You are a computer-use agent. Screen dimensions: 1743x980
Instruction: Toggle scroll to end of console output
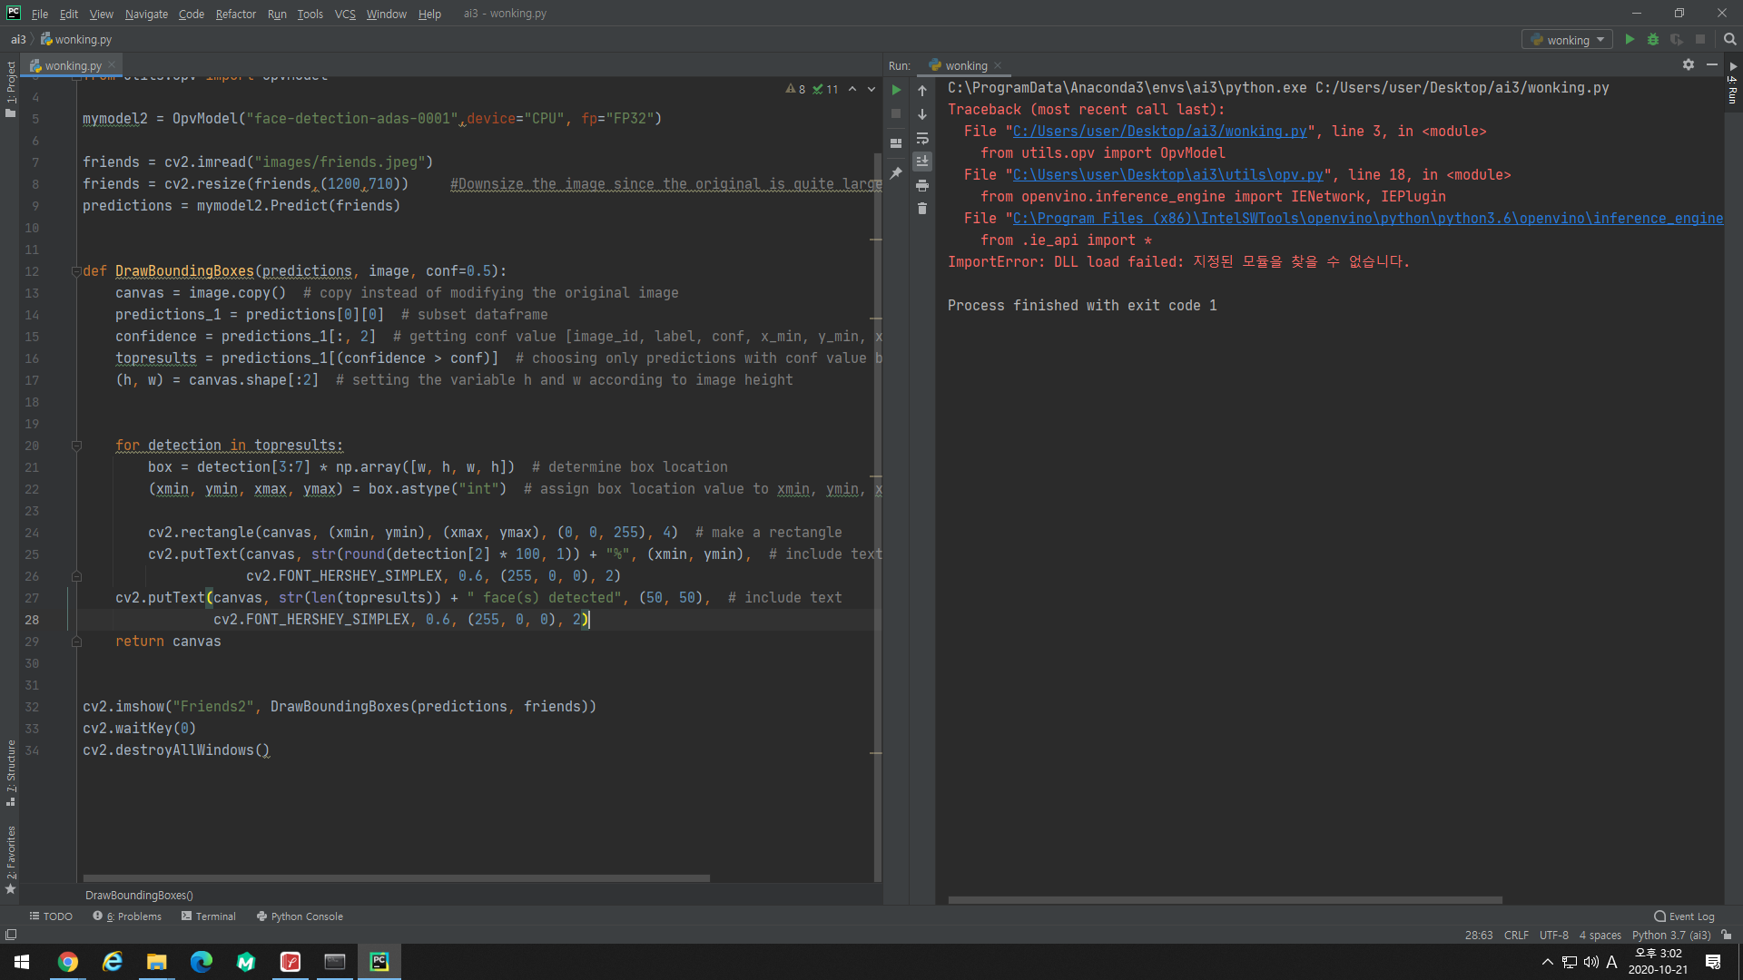tap(922, 162)
